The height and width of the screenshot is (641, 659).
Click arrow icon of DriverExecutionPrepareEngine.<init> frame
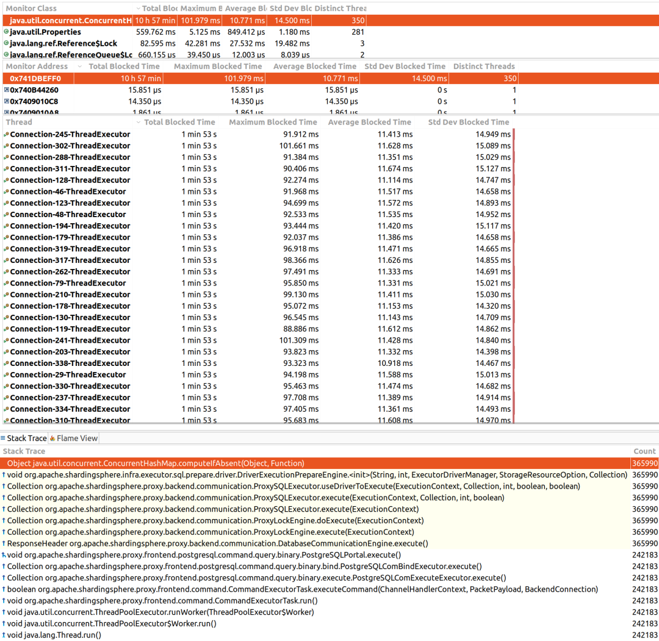click(x=4, y=474)
